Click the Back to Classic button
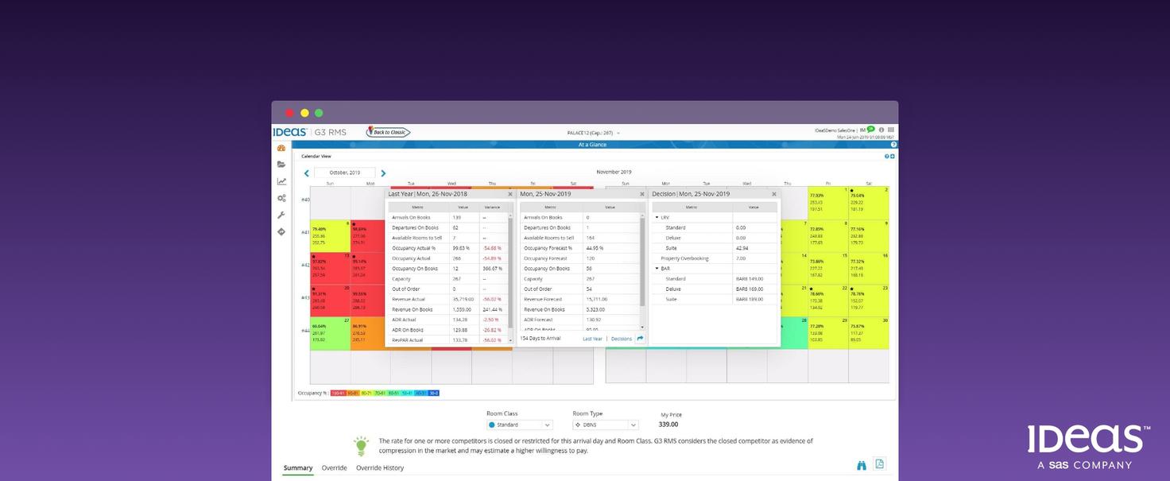 click(x=388, y=132)
